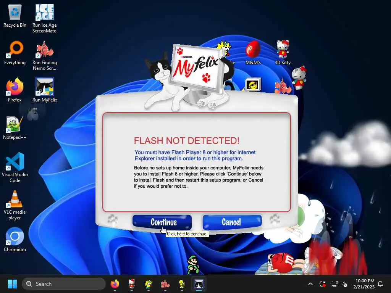The height and width of the screenshot is (293, 391).
Task: Open Firefox from the taskbar
Action: 115,284
